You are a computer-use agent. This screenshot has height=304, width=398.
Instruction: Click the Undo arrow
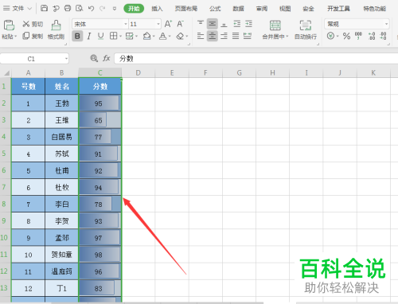tap(92, 9)
